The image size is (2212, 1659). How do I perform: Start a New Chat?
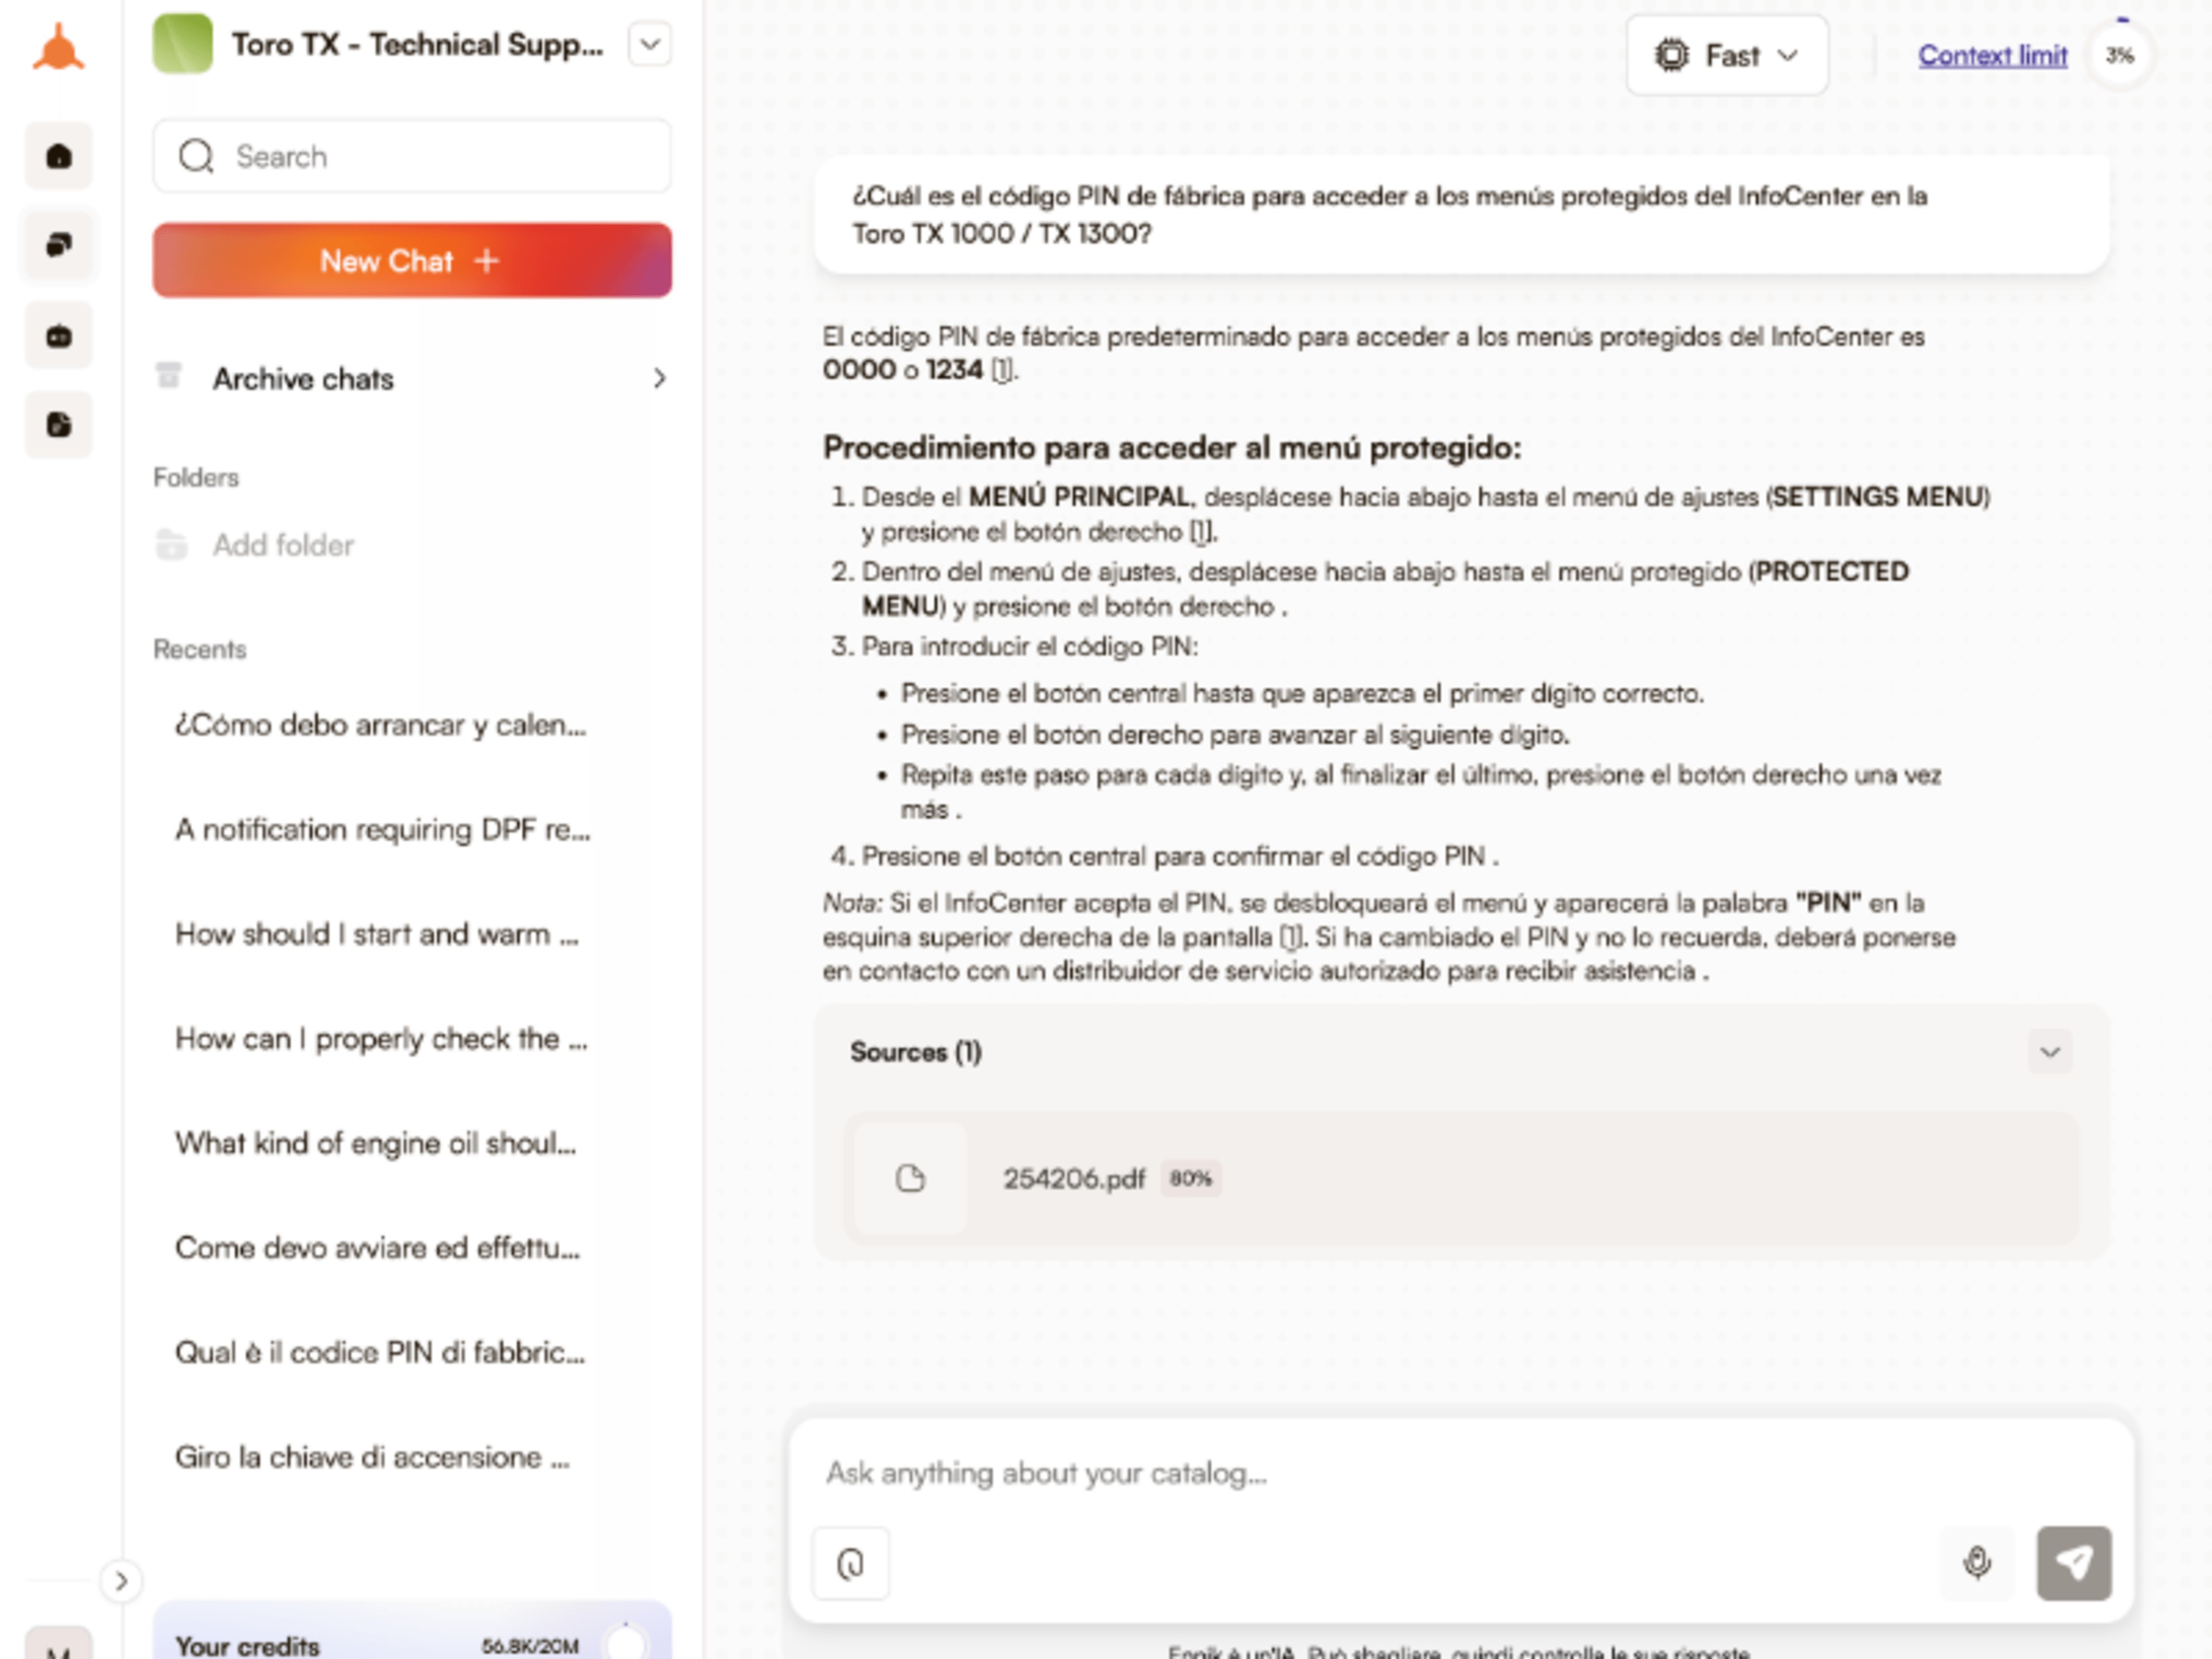pos(412,260)
